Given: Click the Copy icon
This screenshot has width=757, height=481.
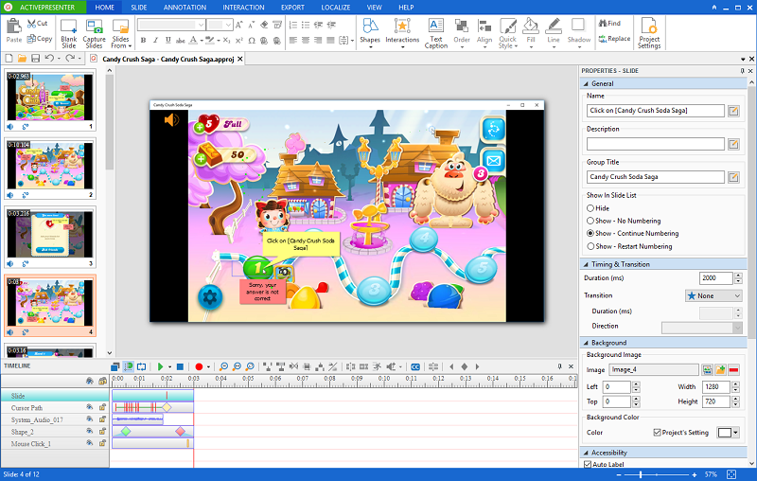Looking at the screenshot, I should point(40,39).
